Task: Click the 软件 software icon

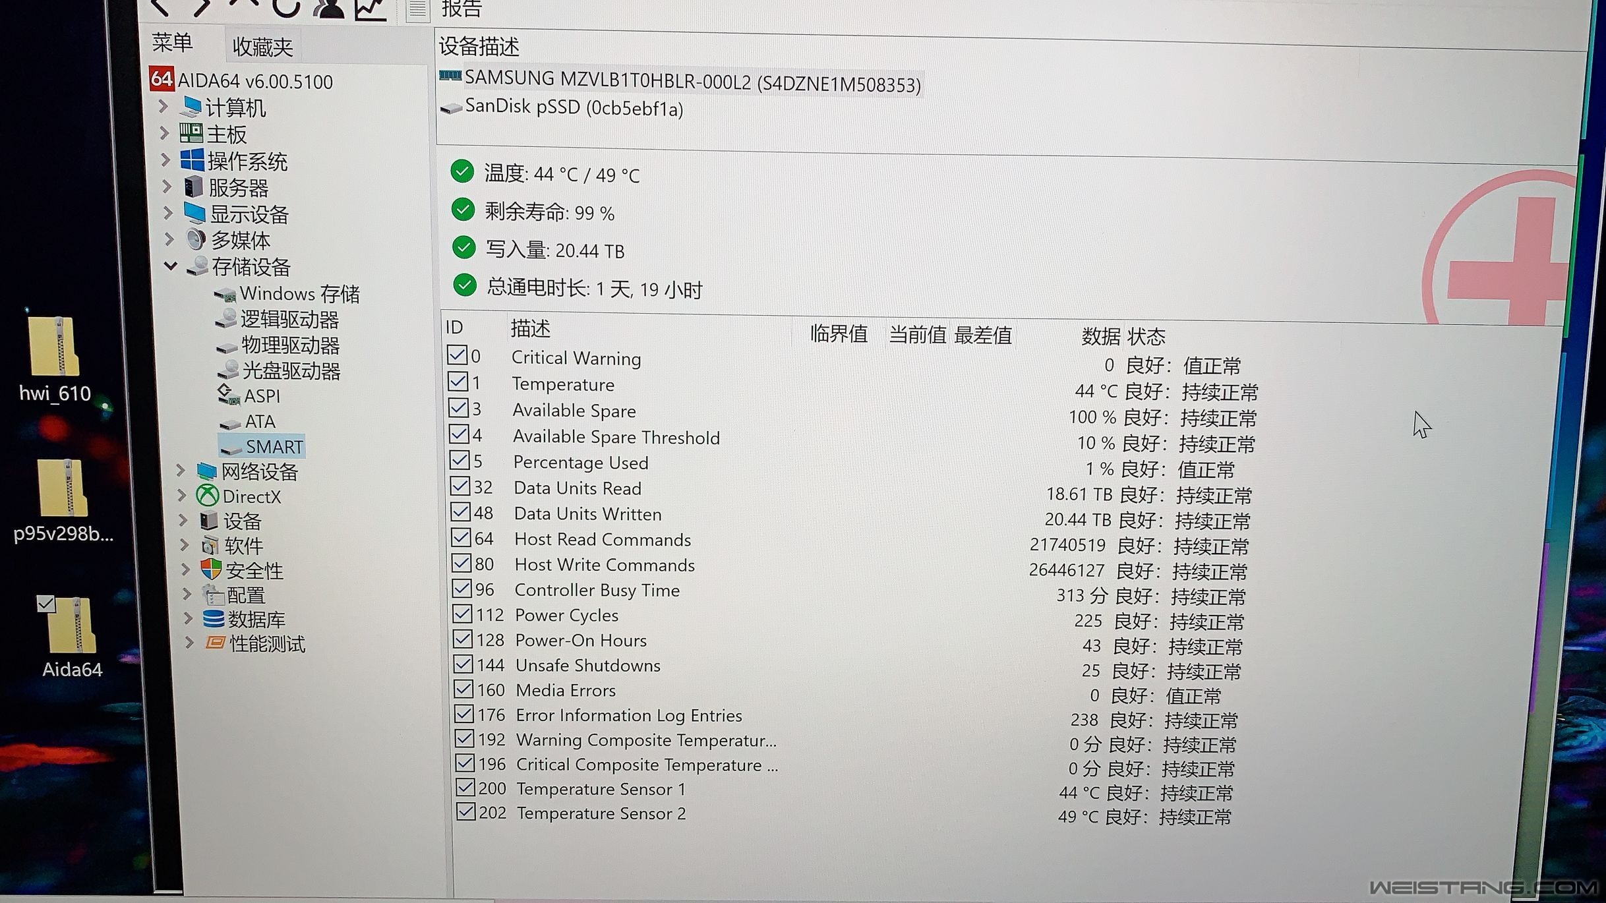Action: [x=210, y=545]
